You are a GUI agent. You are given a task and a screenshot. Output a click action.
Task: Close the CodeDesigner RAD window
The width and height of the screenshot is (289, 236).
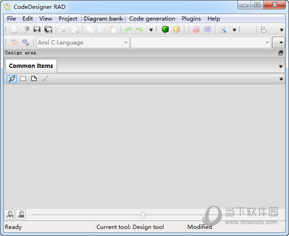[275, 5]
